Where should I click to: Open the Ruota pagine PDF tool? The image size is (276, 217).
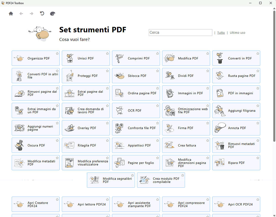(x=236, y=76)
